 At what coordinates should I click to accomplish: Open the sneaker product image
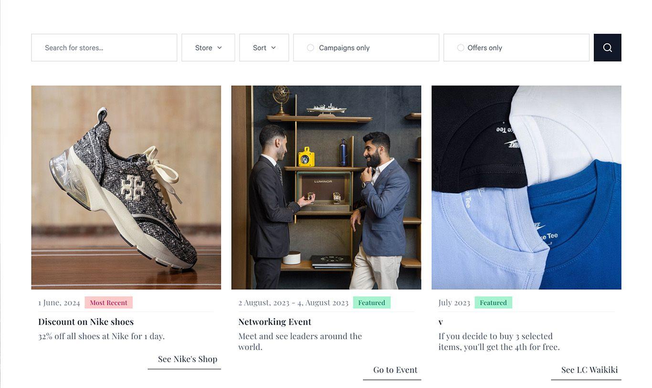tap(126, 187)
